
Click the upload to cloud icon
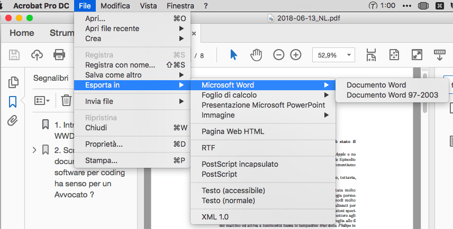click(x=37, y=55)
